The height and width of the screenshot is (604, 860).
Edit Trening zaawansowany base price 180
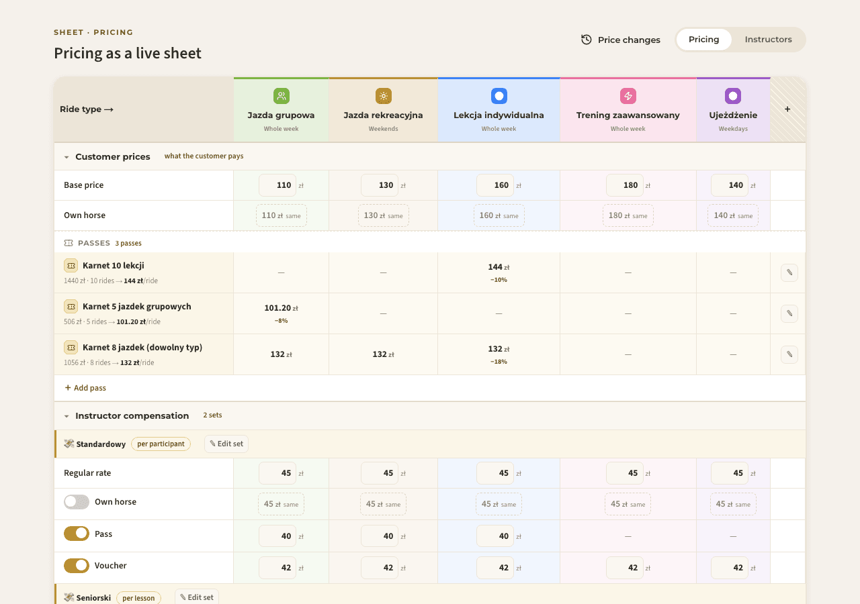(625, 185)
